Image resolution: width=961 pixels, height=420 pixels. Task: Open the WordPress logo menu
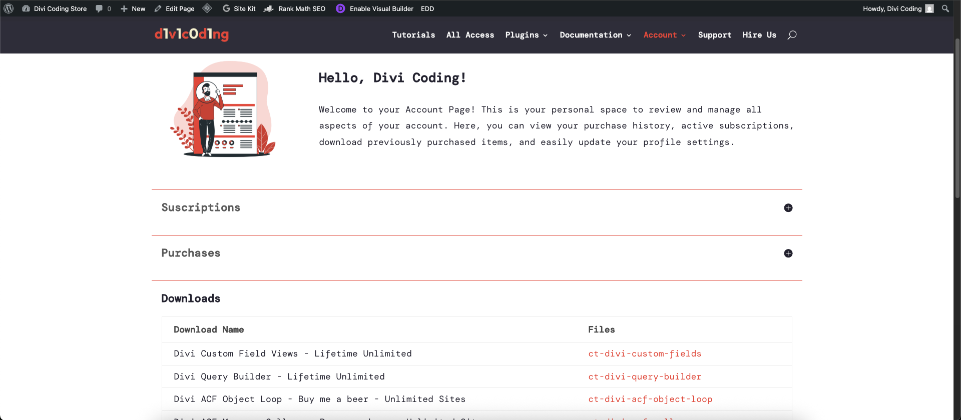9,8
